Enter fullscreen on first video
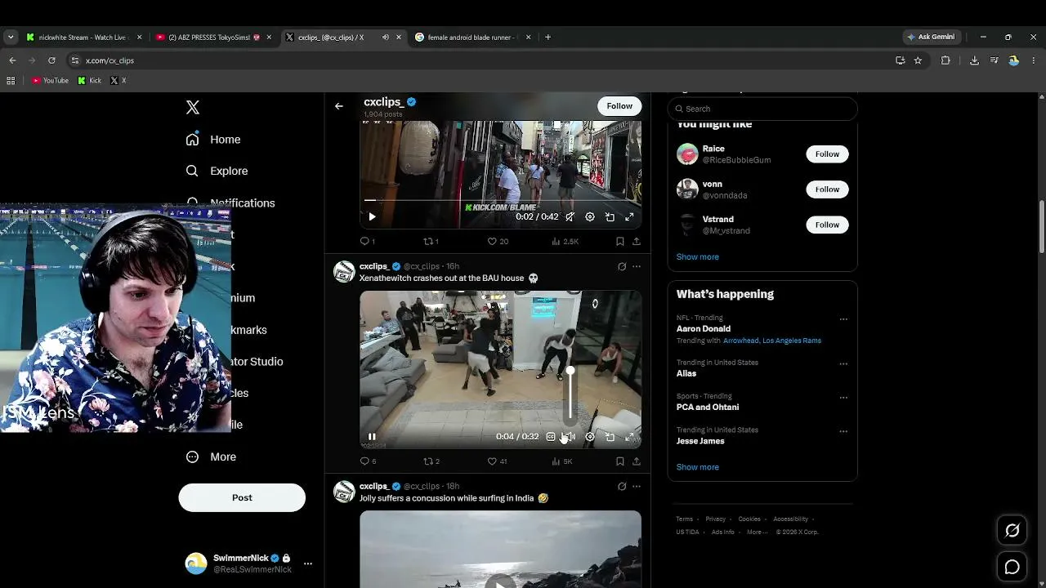This screenshot has width=1046, height=588. (x=629, y=217)
